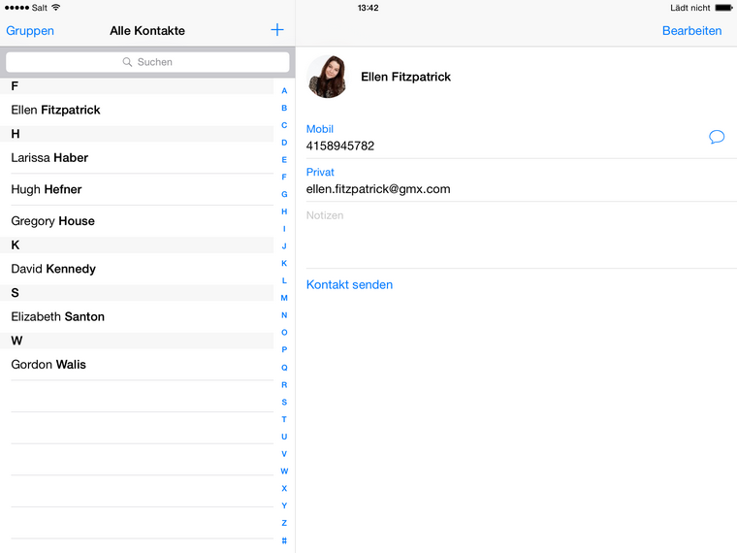Open Gregory House contact entry
The image size is (737, 553).
tap(52, 221)
